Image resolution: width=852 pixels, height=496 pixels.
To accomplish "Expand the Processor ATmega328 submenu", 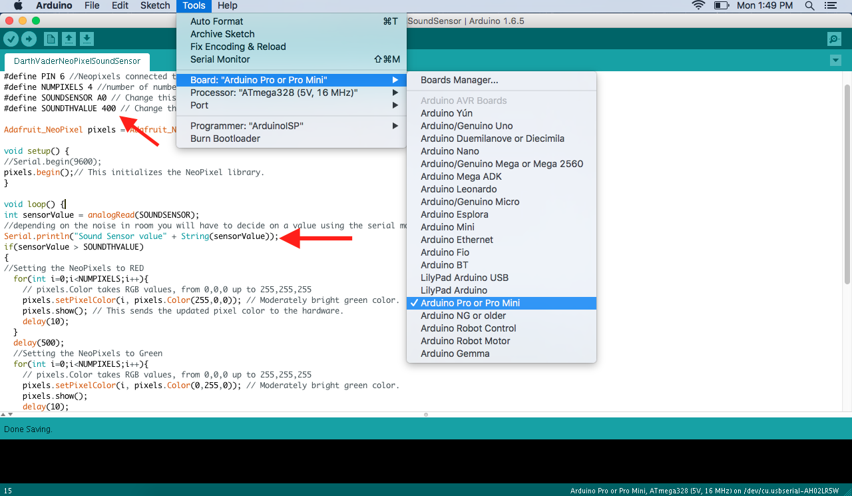I will pos(292,93).
